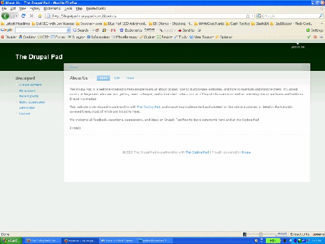
Task: Click the Send to button on Google toolbar
Action: 187,30
